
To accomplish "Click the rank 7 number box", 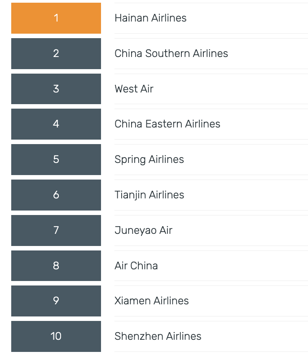I will point(56,230).
